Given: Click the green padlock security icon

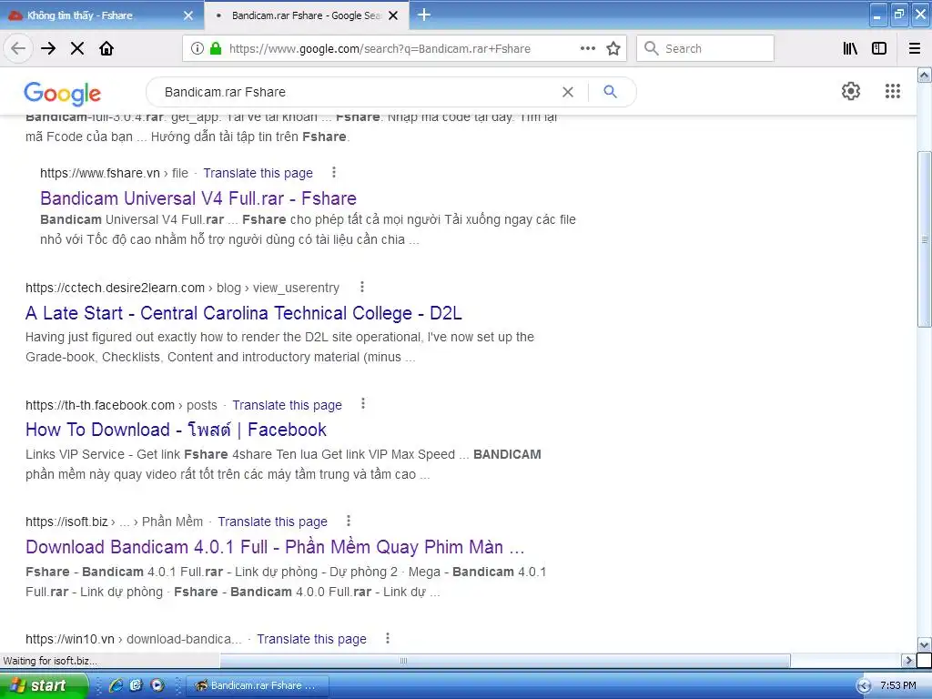Looking at the screenshot, I should point(216,49).
